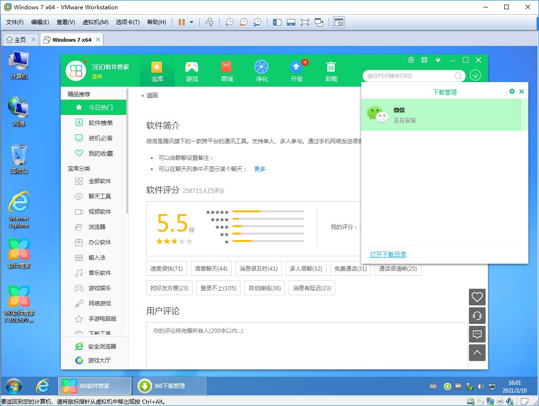539x406 pixels.
Task: Open download manager settings gear icon
Action: click(512, 91)
